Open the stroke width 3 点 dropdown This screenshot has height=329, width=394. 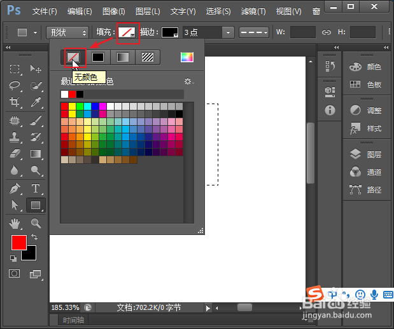(228, 32)
